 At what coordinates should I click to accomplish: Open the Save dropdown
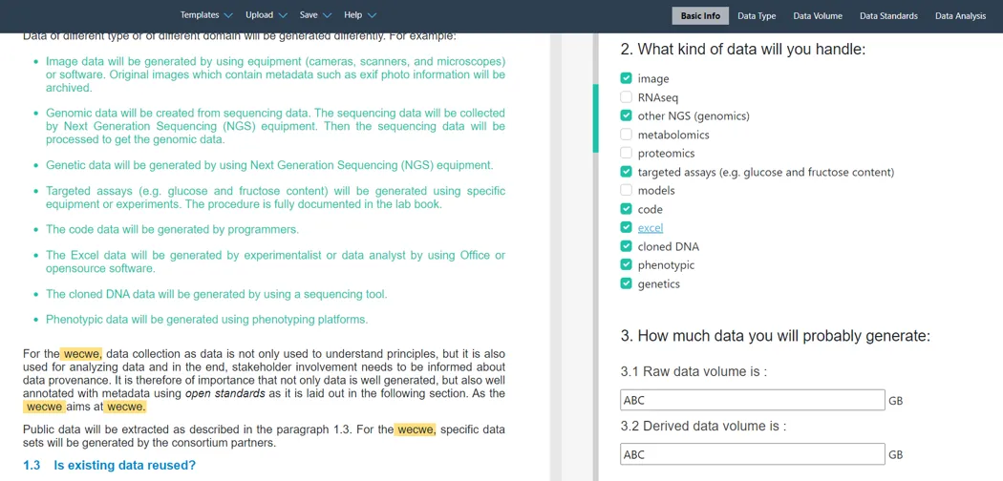pos(314,15)
